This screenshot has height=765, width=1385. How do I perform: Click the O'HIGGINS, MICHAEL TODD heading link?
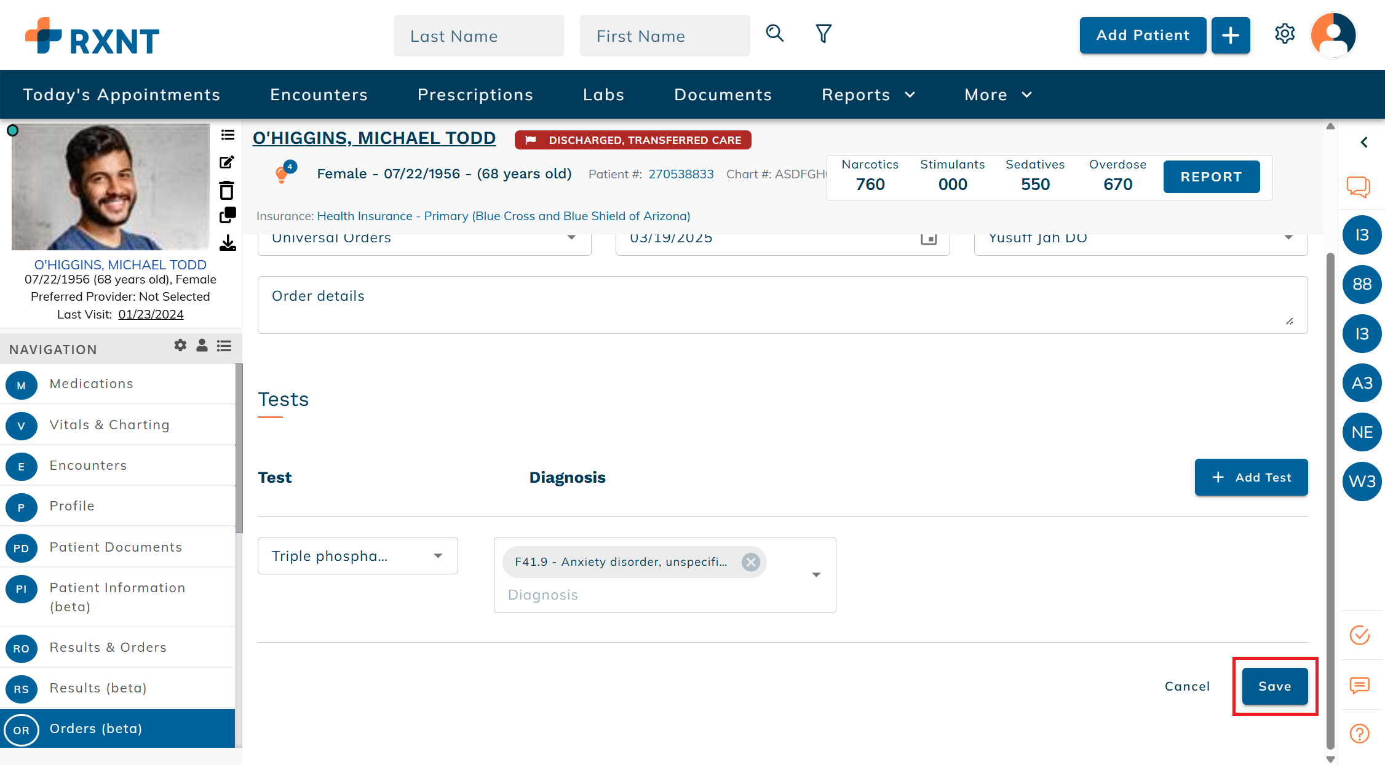(374, 138)
